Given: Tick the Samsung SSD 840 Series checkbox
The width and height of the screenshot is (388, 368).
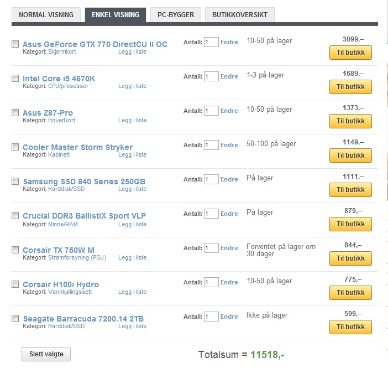Looking at the screenshot, I should click(15, 182).
